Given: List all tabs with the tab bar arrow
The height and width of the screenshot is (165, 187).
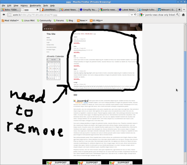Looking at the screenshot, I should coord(184,10).
